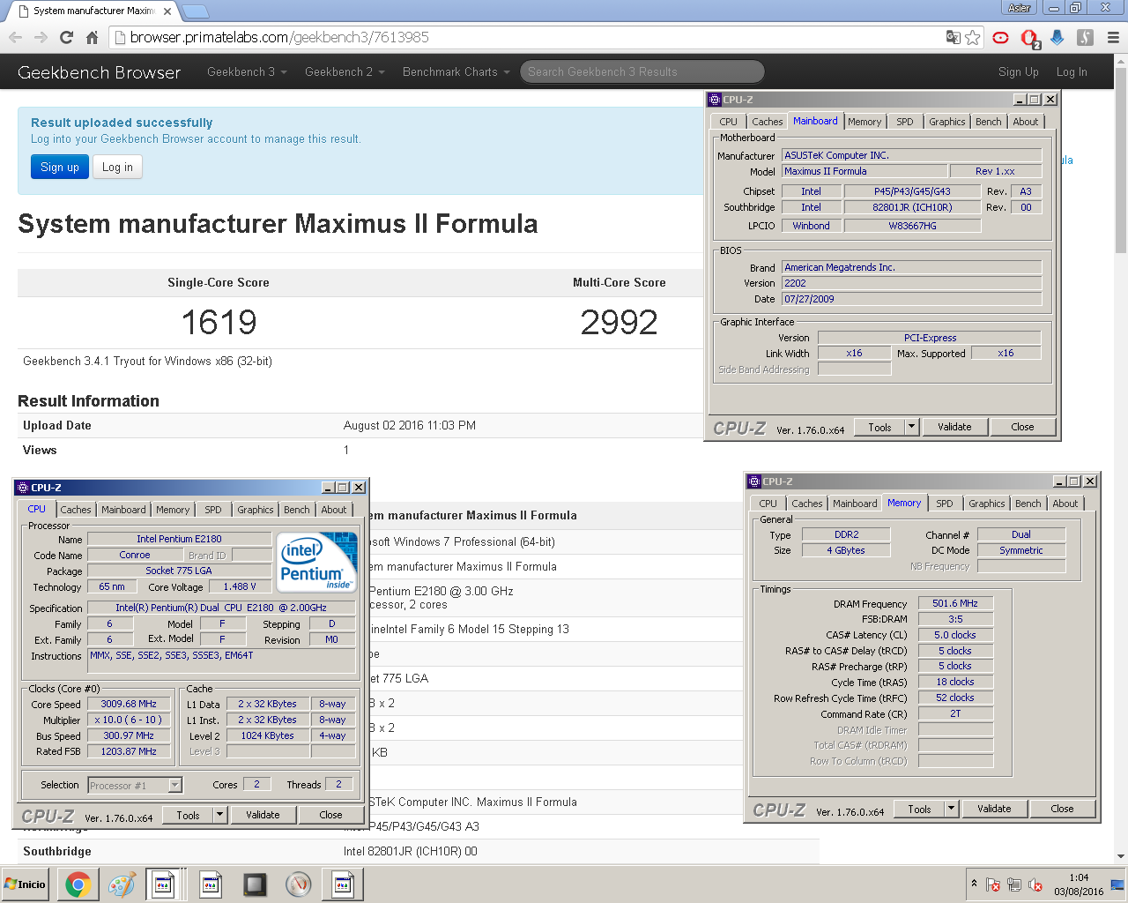
Task: Click the system tray clock
Action: click(1079, 884)
